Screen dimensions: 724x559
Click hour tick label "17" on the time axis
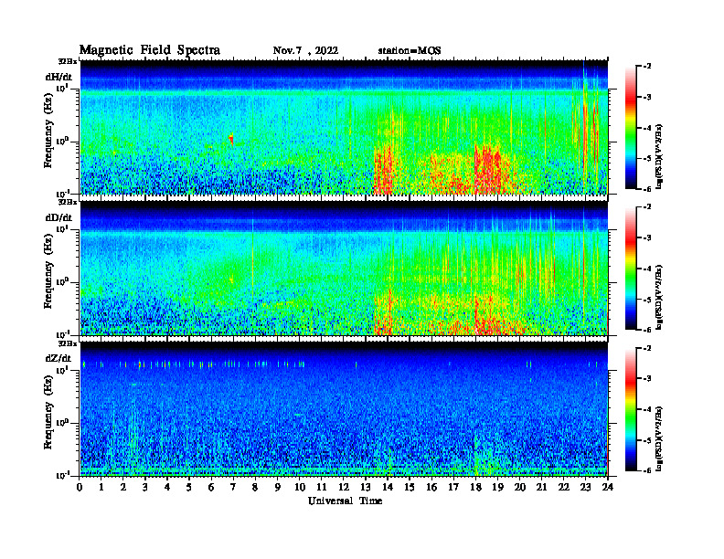(453, 487)
